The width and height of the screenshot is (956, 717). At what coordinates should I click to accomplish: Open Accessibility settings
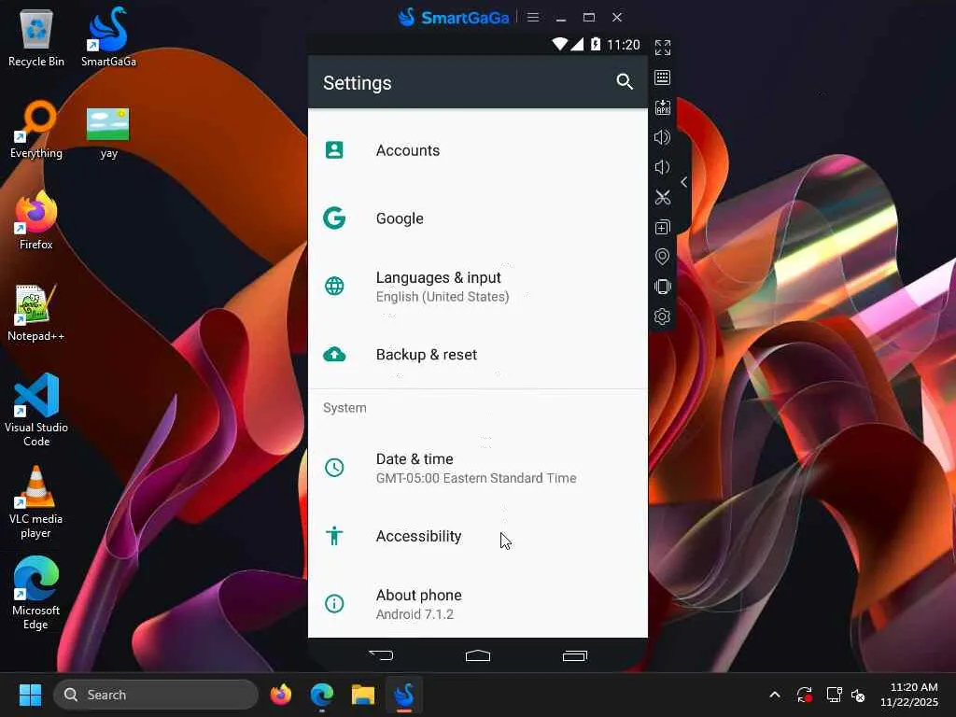477,536
